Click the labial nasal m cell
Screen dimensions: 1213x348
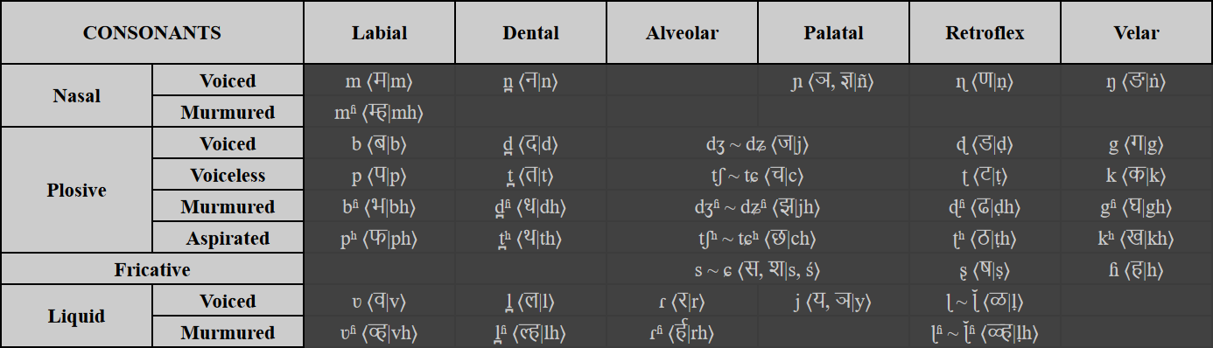pyautogui.click(x=380, y=80)
